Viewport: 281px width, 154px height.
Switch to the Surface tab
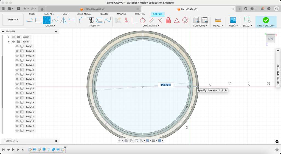pyautogui.click(x=49, y=14)
